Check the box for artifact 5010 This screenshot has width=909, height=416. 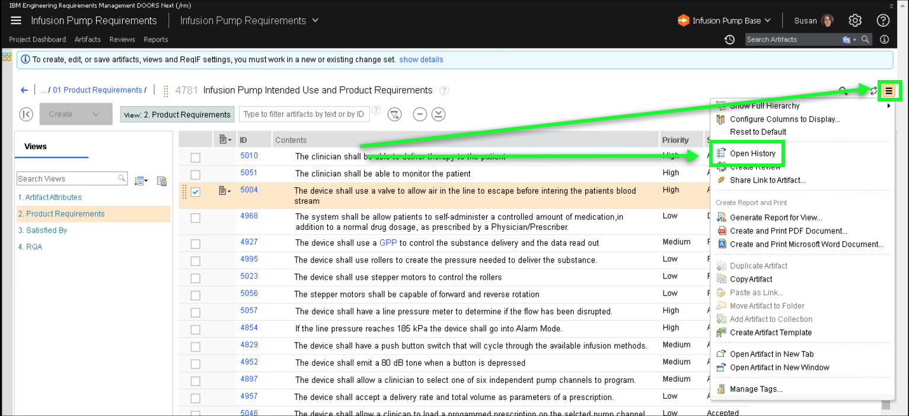195,158
